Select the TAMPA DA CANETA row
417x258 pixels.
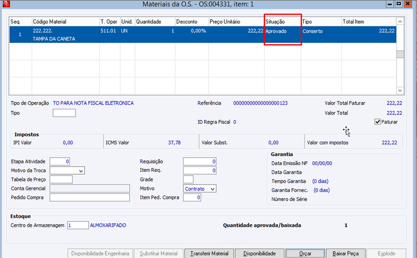(203, 34)
